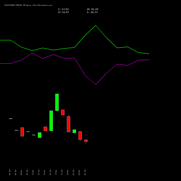The width and height of the screenshot is (181, 181).
Task: Click the tall red candle with wicks above the 19 Dec label
Action: point(68,124)
